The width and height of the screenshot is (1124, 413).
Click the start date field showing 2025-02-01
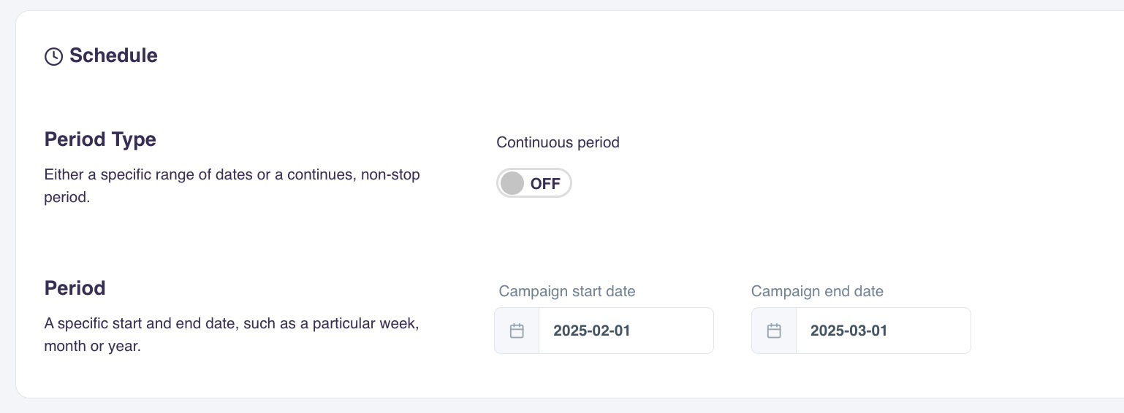click(x=626, y=331)
